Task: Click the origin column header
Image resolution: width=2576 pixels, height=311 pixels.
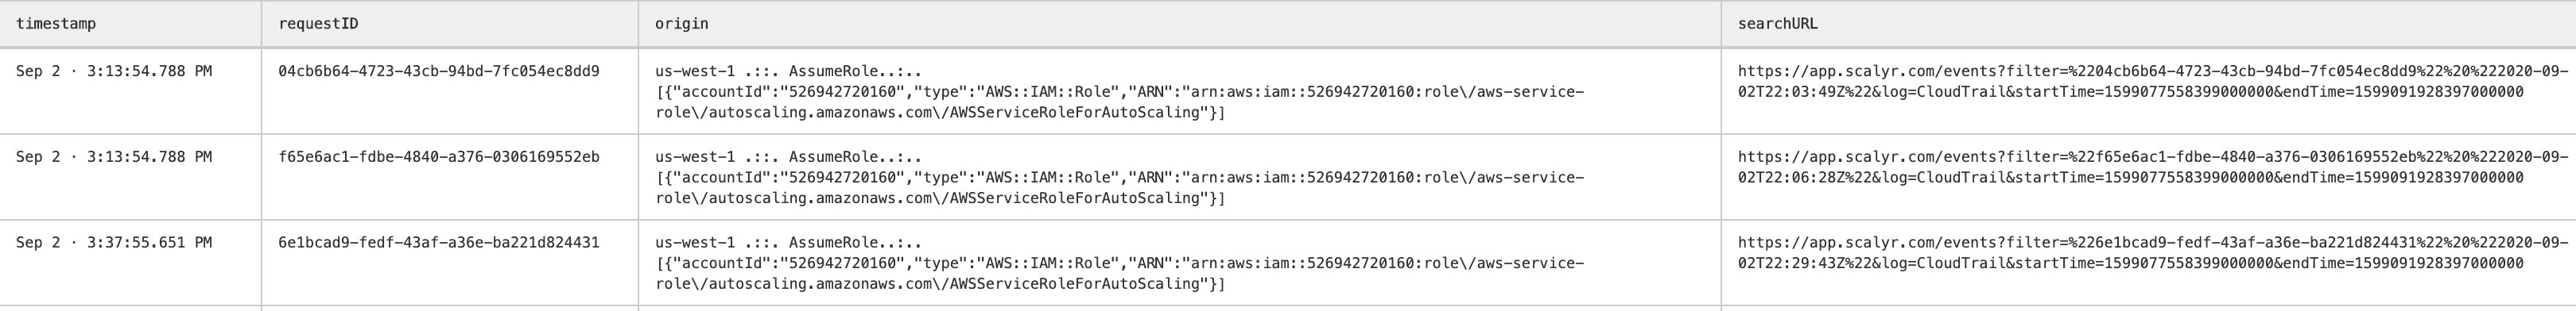Action: click(681, 24)
